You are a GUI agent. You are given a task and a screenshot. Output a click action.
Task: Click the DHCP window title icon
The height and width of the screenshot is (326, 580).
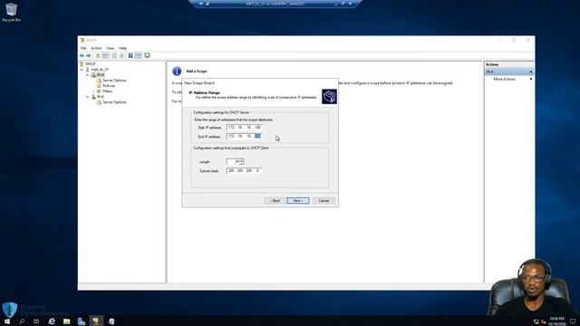82,40
